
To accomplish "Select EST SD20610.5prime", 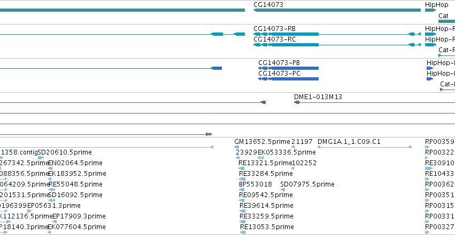I will coord(65,152).
